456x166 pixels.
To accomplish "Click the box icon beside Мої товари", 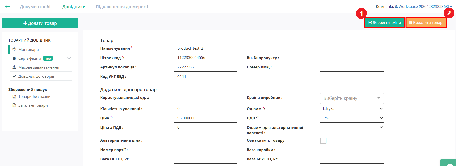I will (x=14, y=49).
